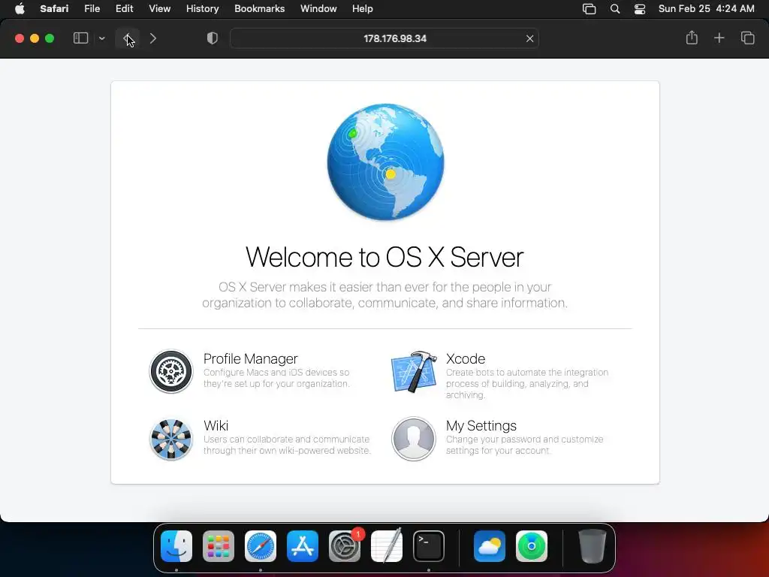Click the Welcome to OS X Server heading
This screenshot has height=577, width=769.
coord(384,257)
